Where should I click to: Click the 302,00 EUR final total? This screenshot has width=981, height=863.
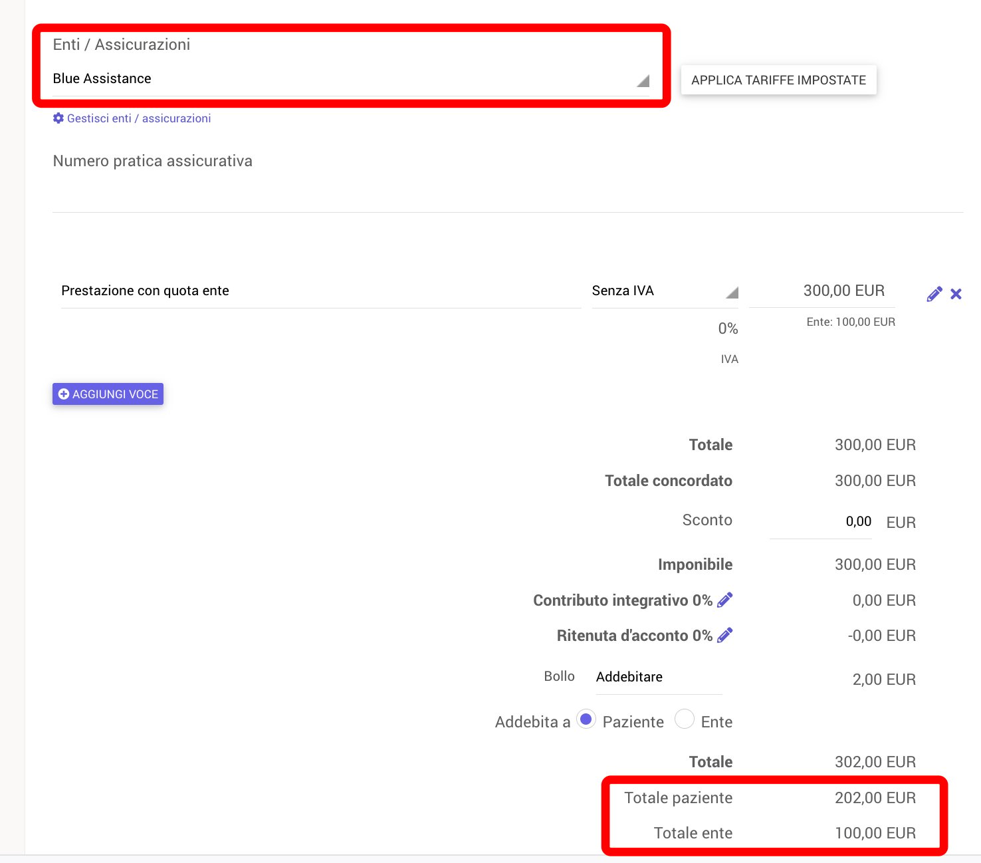click(875, 762)
